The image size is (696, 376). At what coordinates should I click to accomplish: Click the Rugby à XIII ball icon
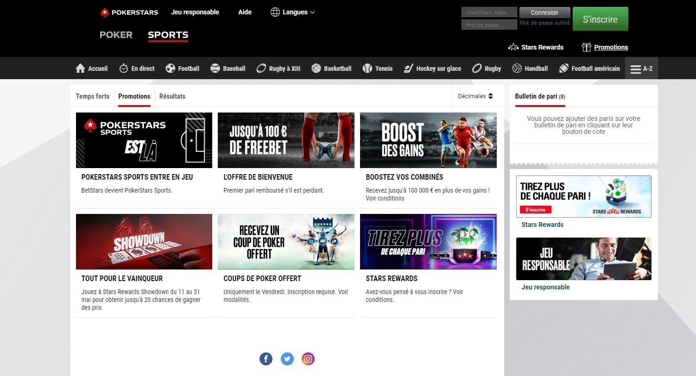pos(261,69)
